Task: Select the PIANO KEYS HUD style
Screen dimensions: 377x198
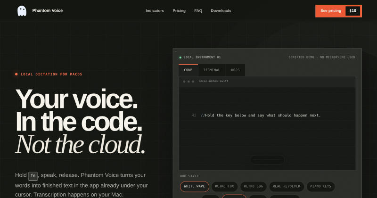Action: pos(321,187)
